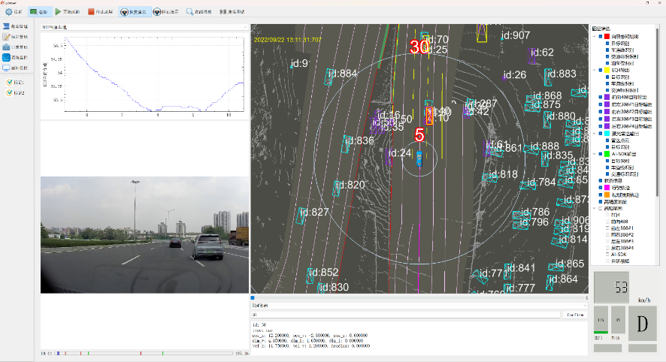The image size is (666, 362).
Task: Select the id:852 target on the map
Action: [x=310, y=276]
